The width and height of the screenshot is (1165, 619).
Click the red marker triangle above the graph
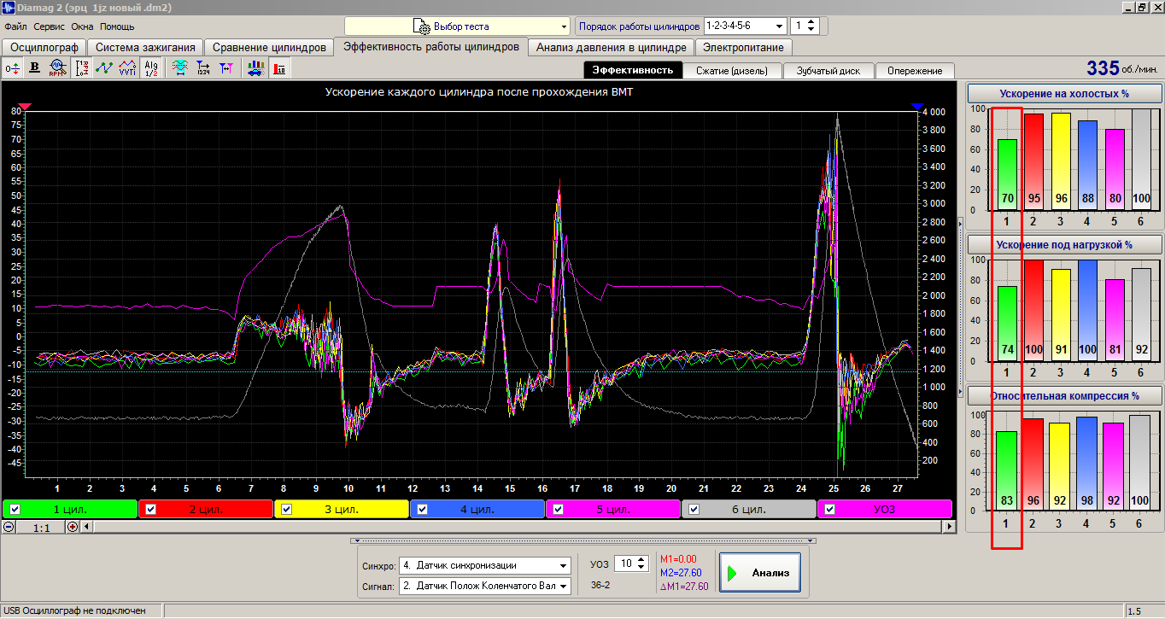coord(25,107)
